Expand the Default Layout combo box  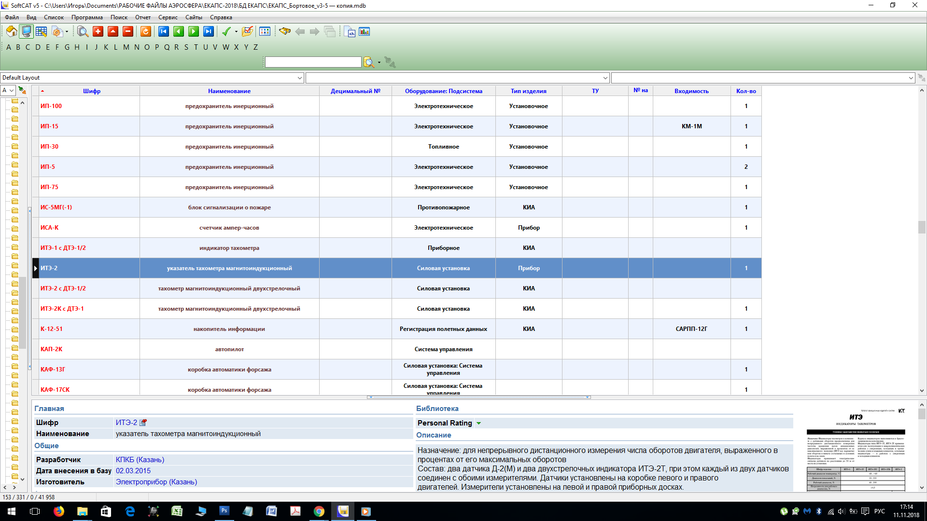(x=299, y=78)
